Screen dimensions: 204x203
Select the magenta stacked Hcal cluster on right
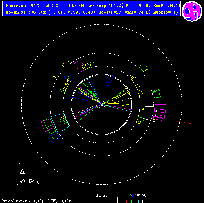pos(159,113)
